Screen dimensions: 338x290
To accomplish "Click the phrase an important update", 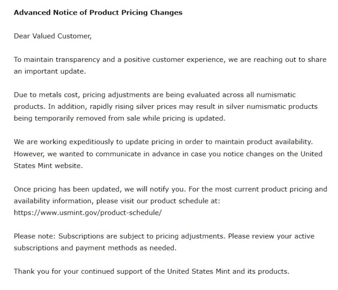I will 50,72.
